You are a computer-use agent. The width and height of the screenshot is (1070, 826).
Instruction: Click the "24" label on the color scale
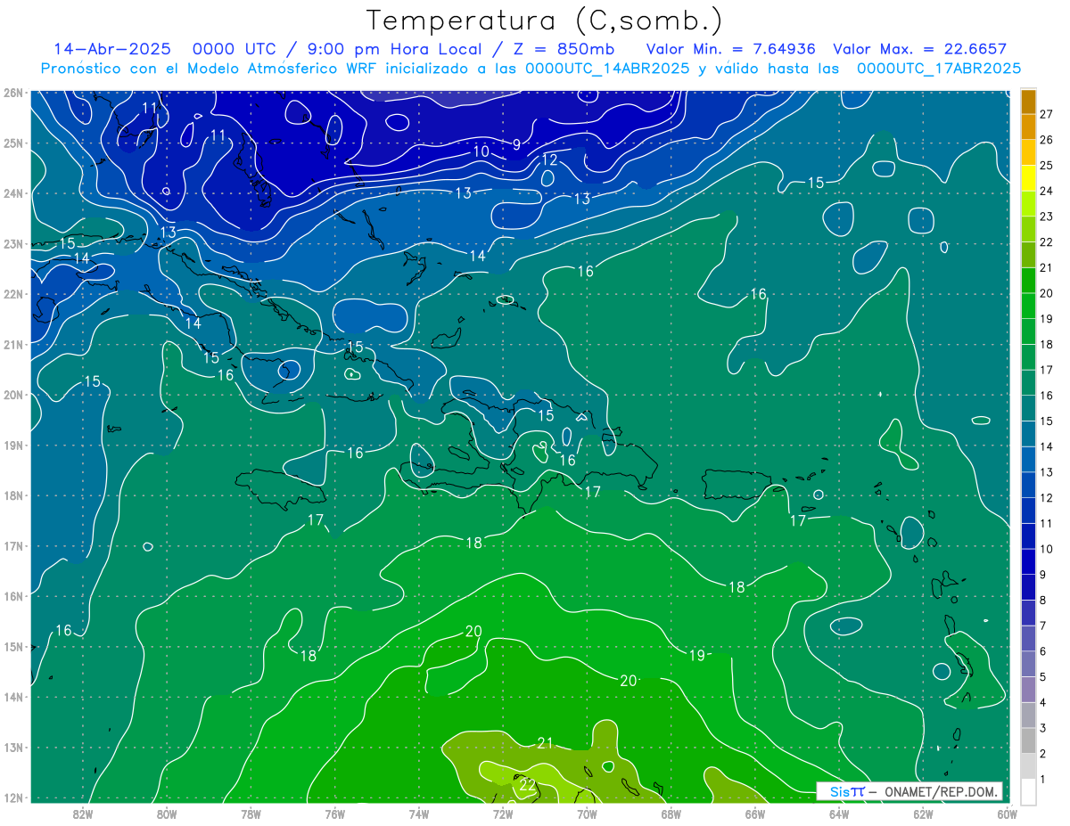[x=1046, y=191]
